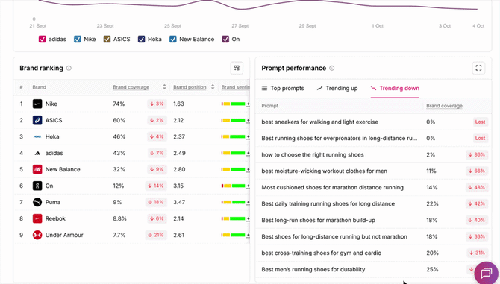Click the Hoka brand logo
Viewport: 500px width, 284px height.
point(37,136)
